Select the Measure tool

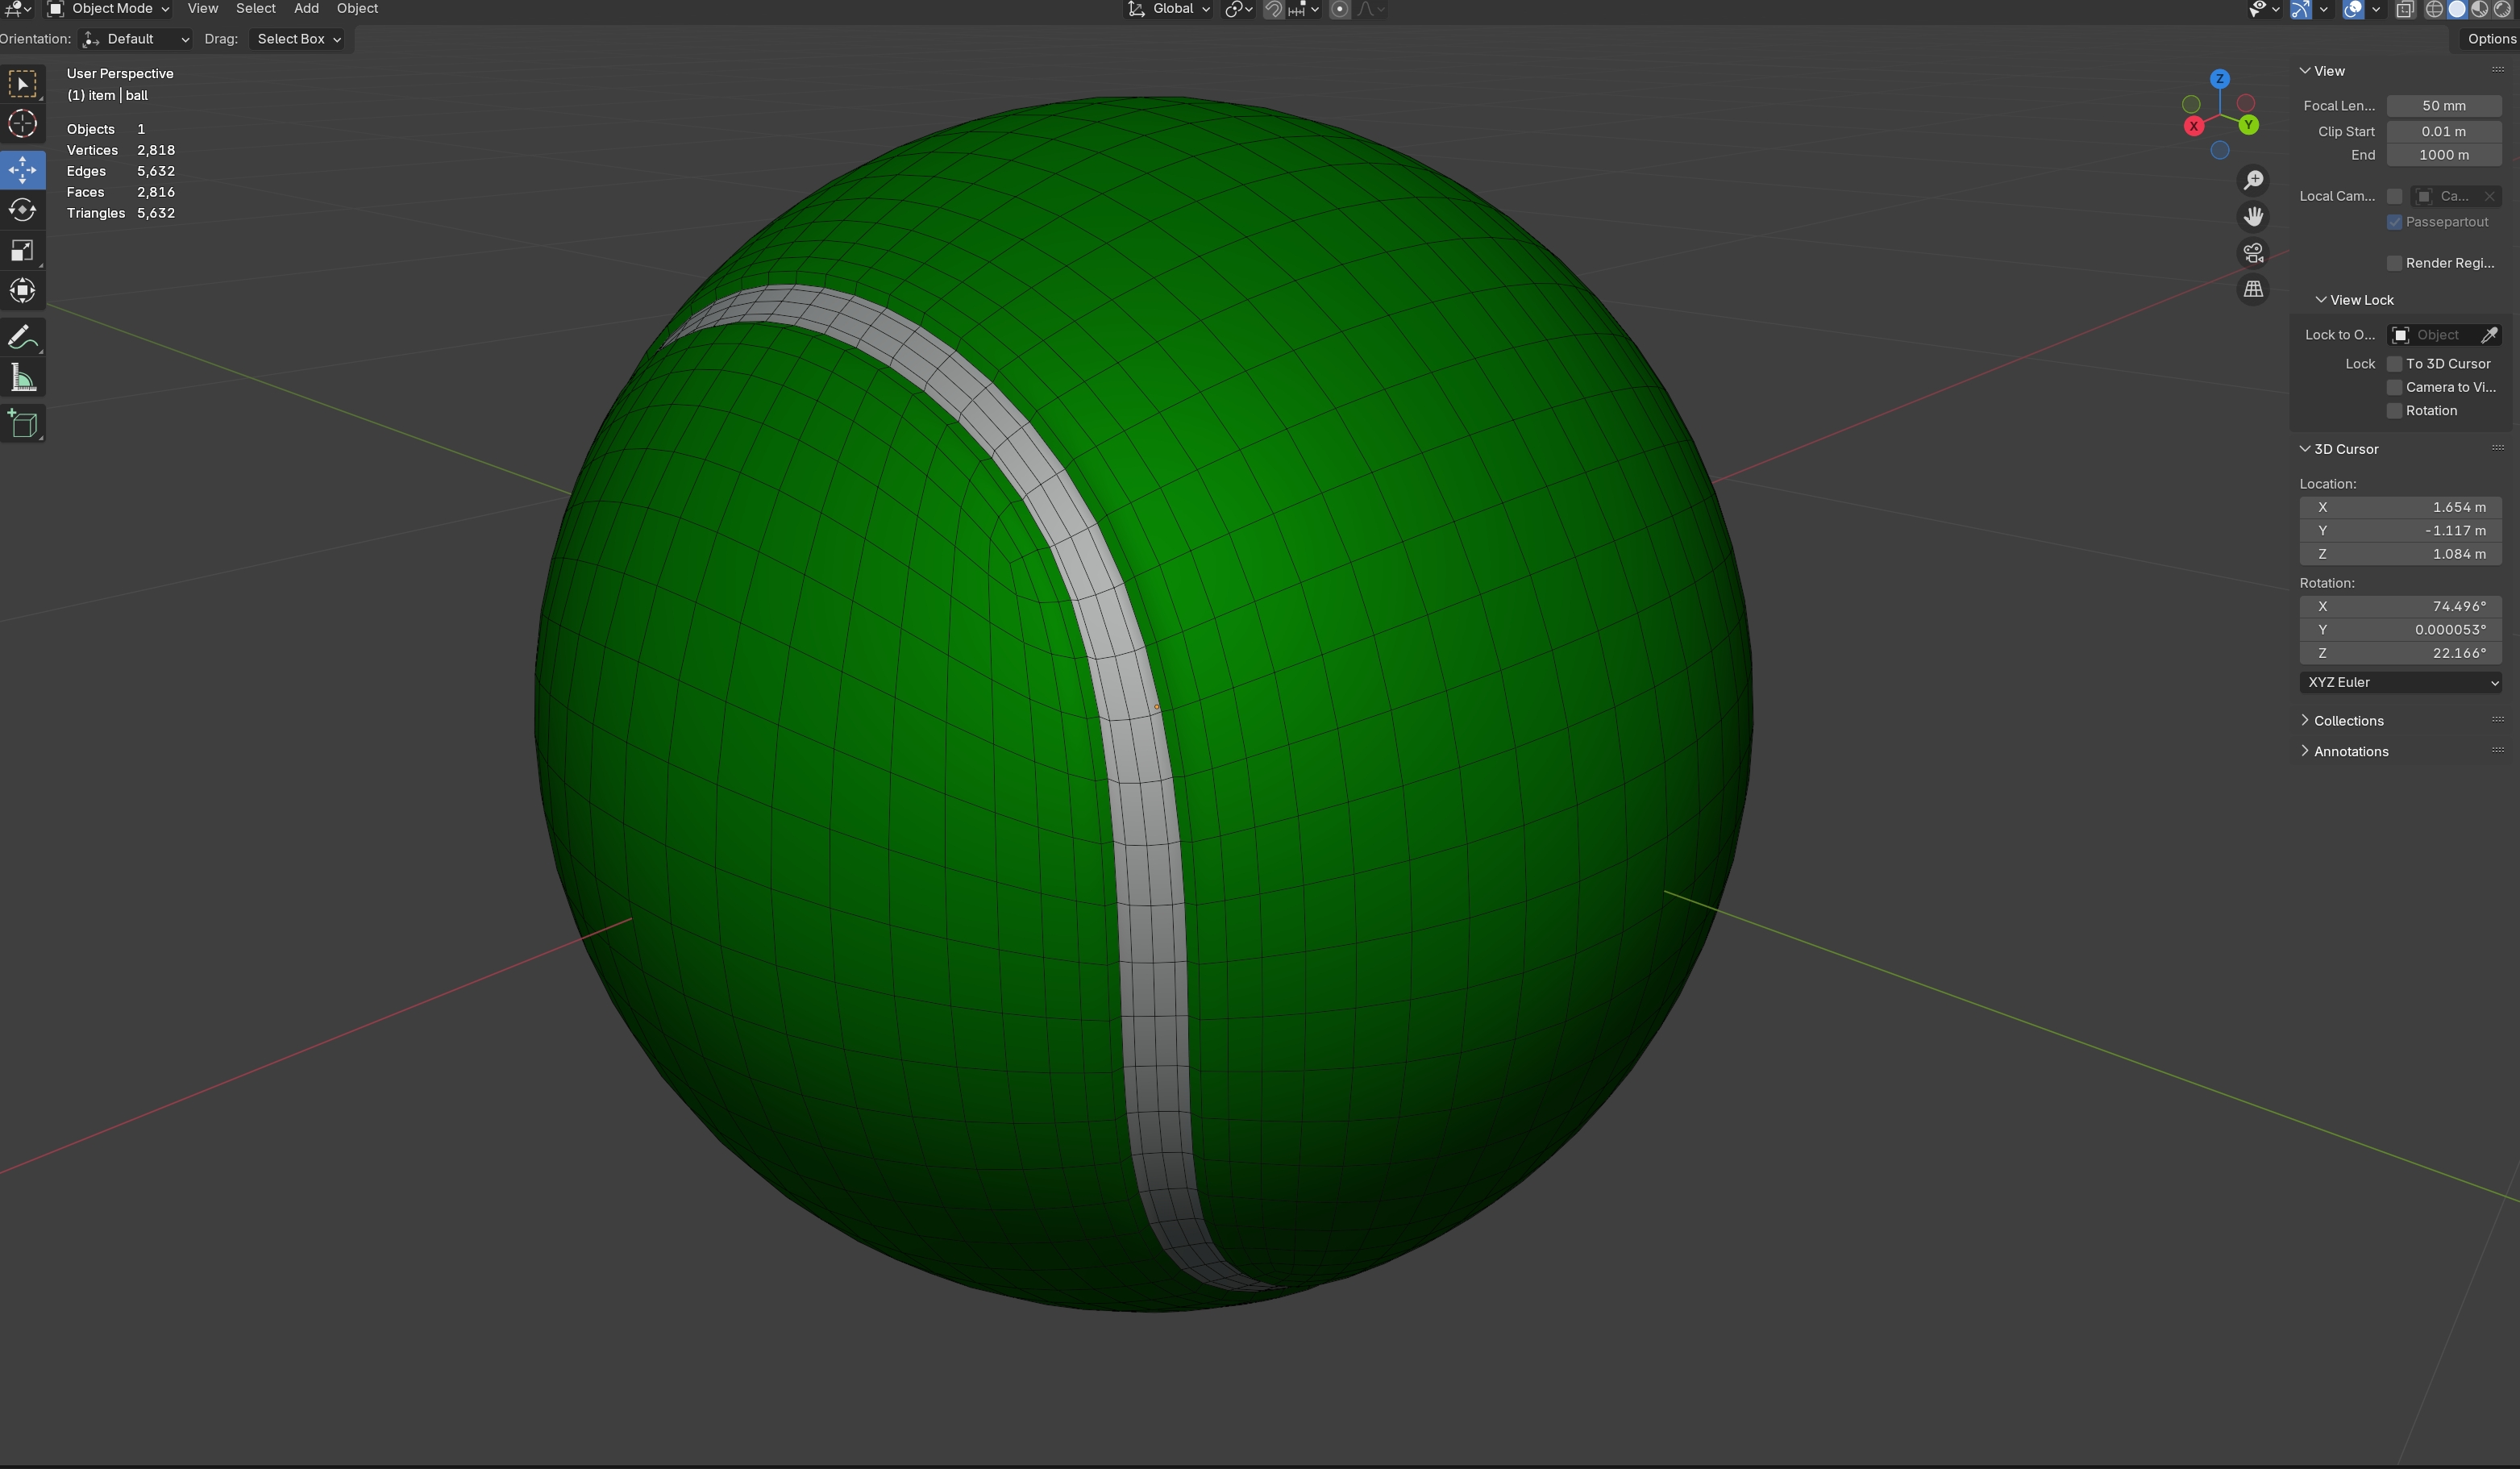(x=22, y=378)
